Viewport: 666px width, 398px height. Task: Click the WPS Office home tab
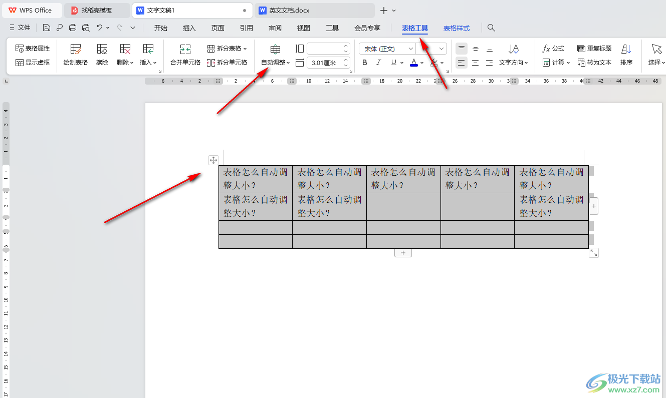[32, 11]
